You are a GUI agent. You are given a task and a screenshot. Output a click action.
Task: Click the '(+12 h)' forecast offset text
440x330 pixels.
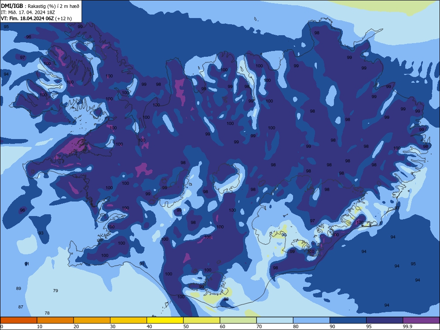(63, 18)
